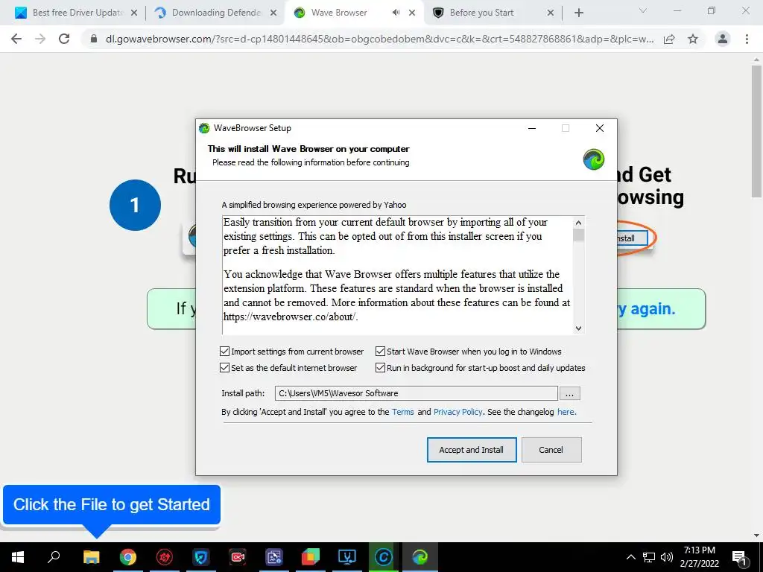Screen dimensions: 763x572
Task: Cancel the WaveBrowser Setup
Action: tap(551, 450)
